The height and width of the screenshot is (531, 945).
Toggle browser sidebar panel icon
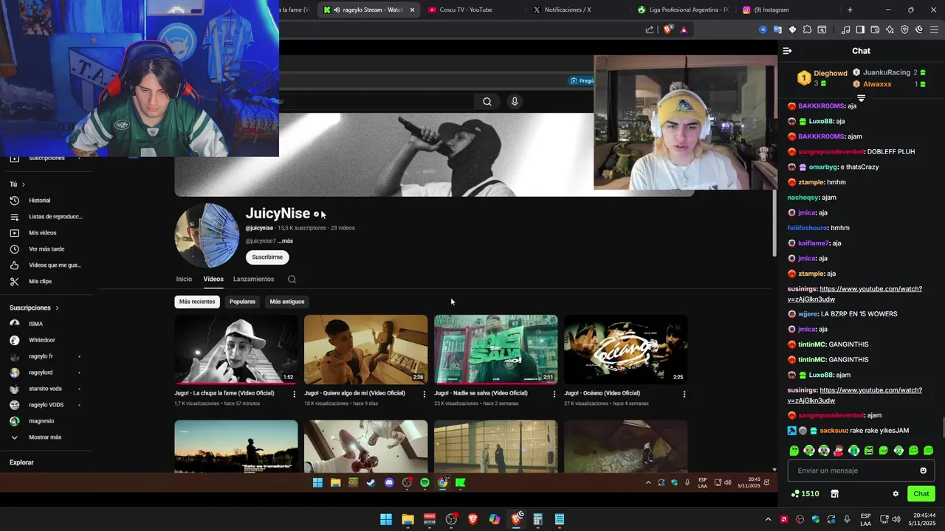coord(860,29)
